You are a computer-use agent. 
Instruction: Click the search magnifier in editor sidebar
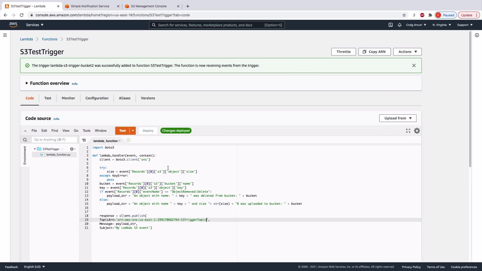click(x=25, y=140)
